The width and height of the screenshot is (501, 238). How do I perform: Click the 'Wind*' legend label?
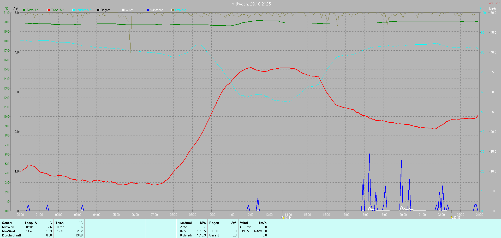coord(129,10)
